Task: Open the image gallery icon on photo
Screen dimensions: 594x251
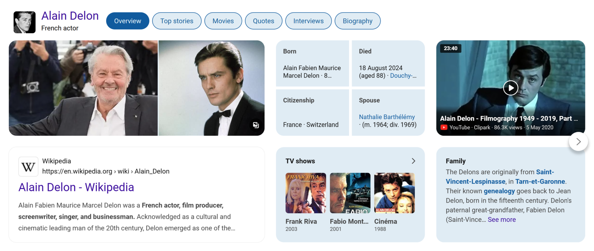Action: coord(256,125)
